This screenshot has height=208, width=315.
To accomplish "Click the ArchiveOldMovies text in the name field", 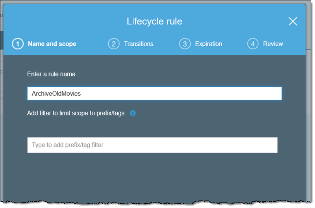I will [x=56, y=94].
